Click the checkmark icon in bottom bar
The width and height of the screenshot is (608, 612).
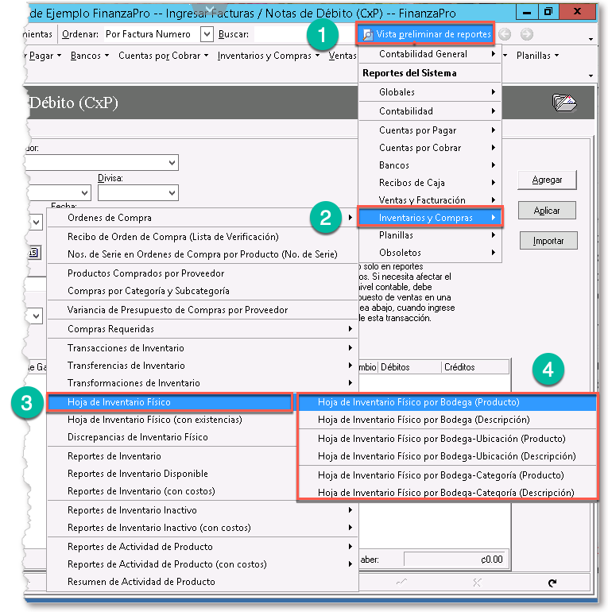pyautogui.click(x=401, y=583)
